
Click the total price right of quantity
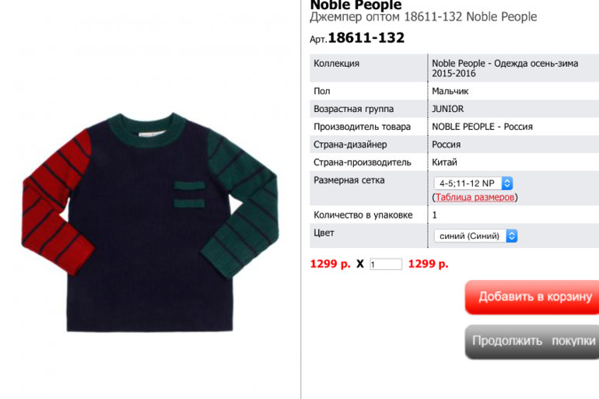pyautogui.click(x=428, y=264)
